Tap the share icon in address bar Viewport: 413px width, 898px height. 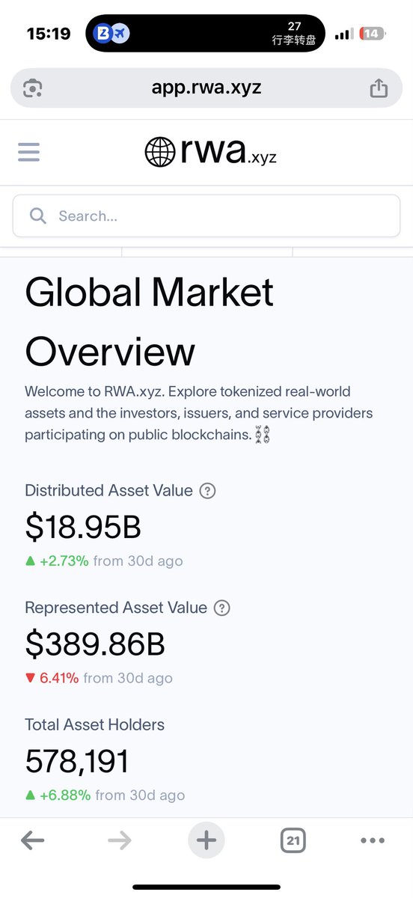point(379,88)
